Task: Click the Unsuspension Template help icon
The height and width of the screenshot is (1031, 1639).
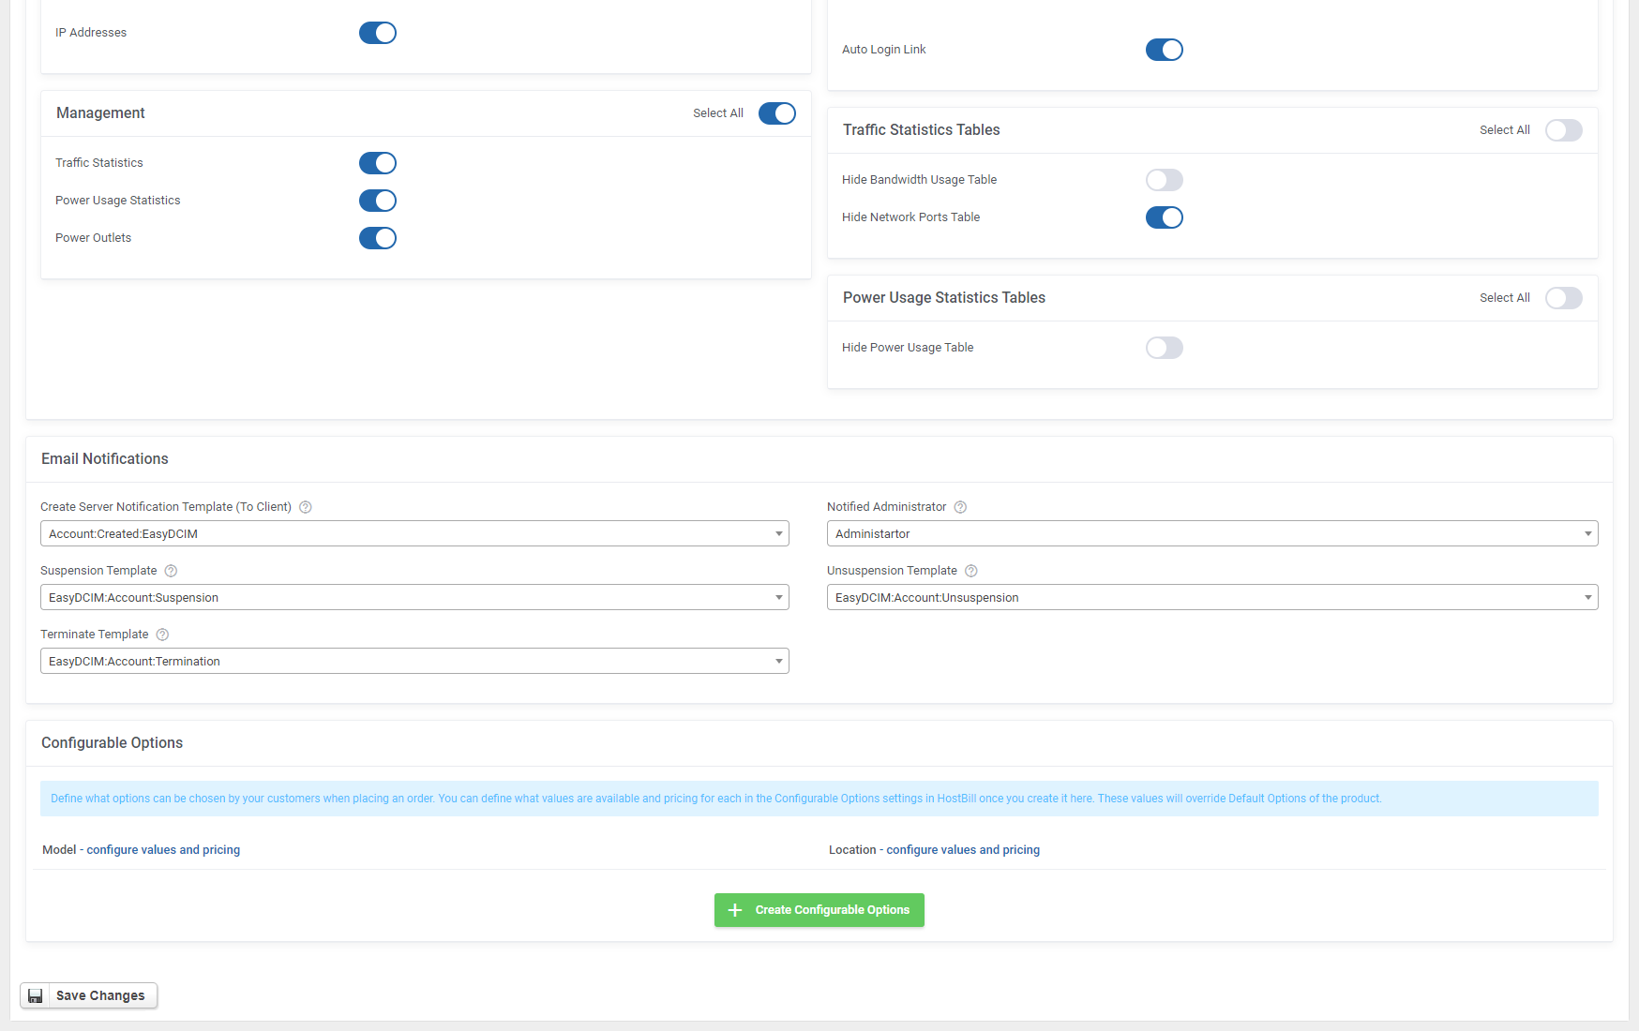Action: (971, 571)
